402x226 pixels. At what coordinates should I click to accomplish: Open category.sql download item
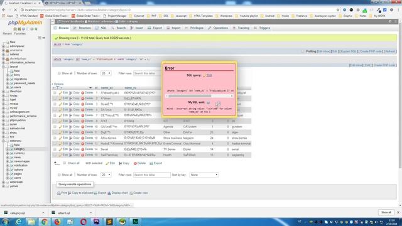pos(18,213)
